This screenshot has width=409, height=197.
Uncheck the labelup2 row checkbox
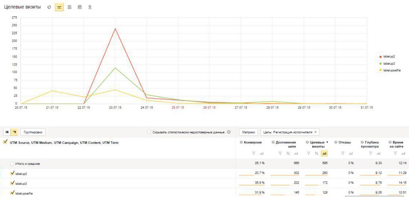tap(12, 173)
